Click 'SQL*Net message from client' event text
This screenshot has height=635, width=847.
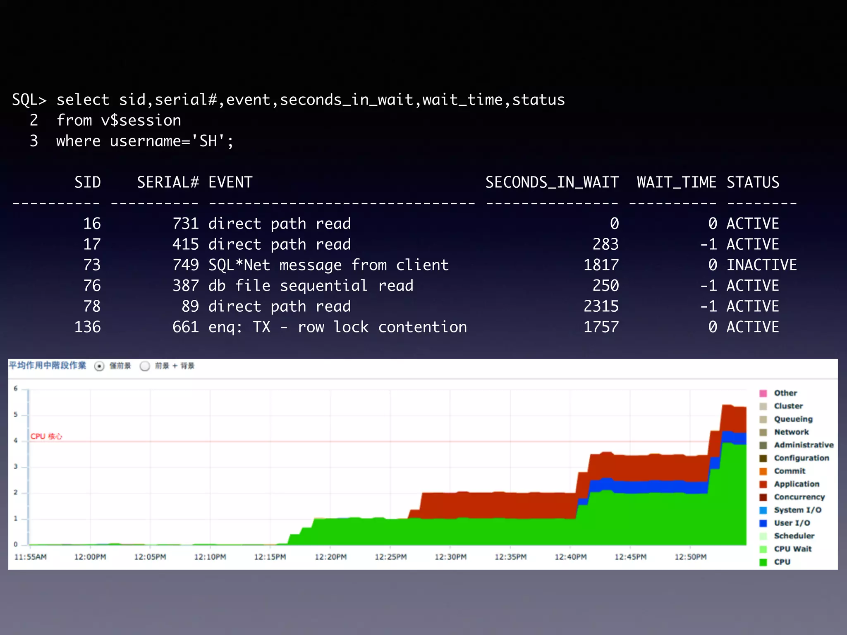[328, 265]
